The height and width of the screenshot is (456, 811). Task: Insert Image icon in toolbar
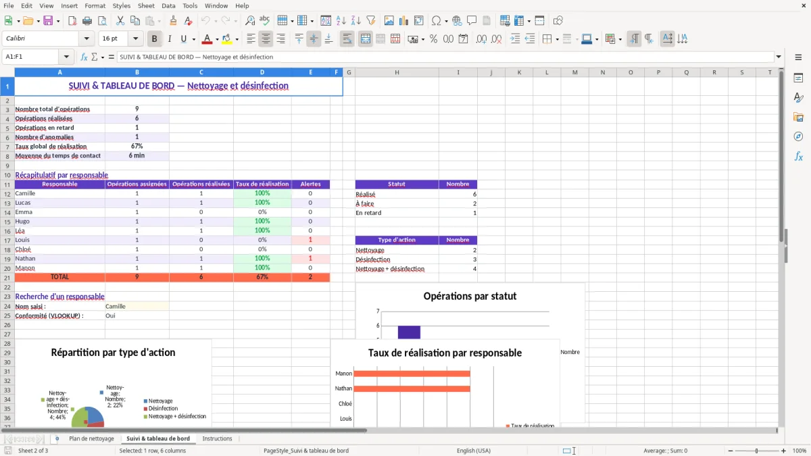(x=389, y=21)
